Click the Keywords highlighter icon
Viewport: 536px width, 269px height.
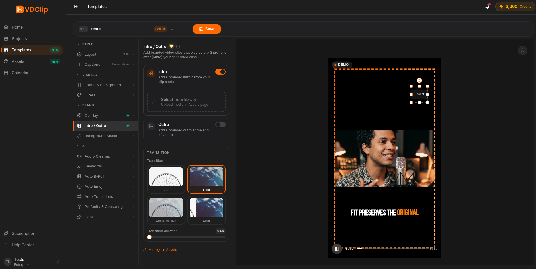coord(79,166)
